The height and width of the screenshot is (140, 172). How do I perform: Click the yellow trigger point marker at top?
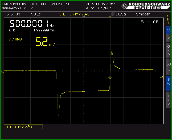[110, 17]
